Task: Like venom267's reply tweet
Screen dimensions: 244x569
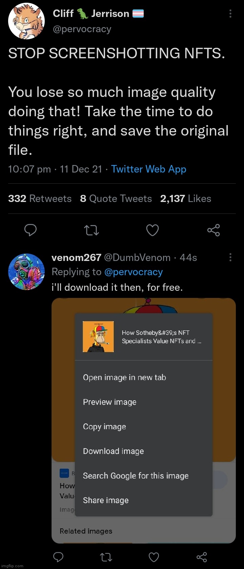Action: point(154,557)
